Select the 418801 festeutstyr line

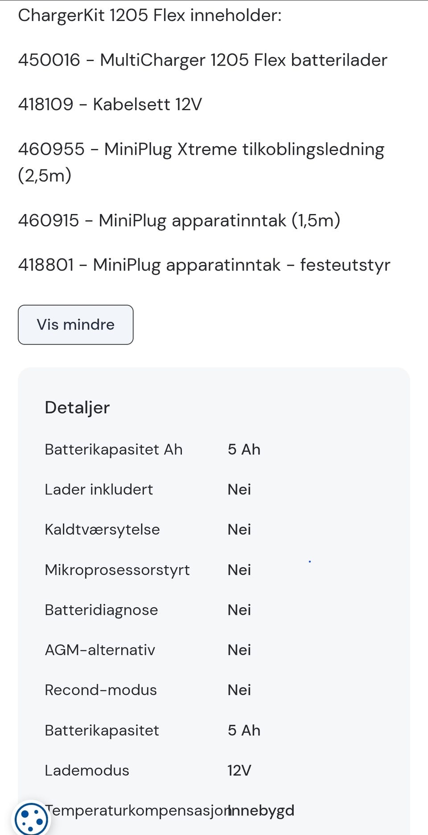(204, 265)
